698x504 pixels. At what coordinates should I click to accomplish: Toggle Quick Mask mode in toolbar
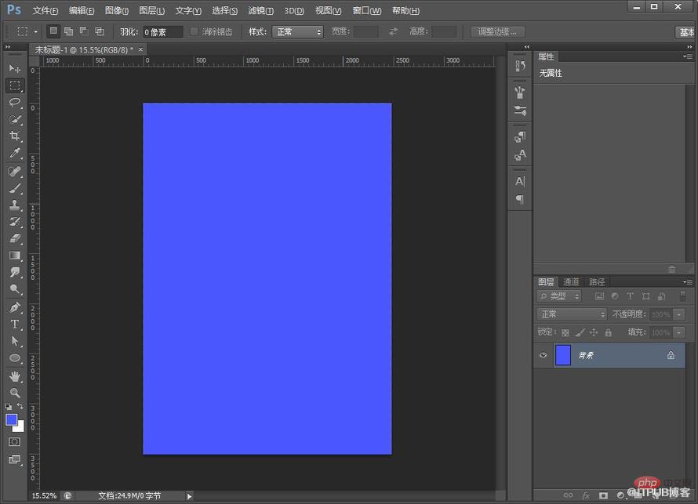coord(15,442)
